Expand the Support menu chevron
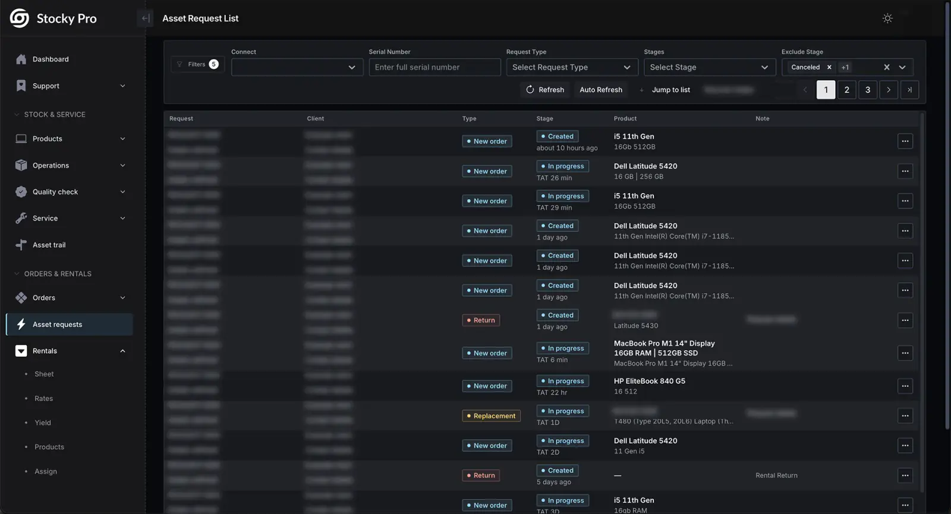 click(122, 86)
